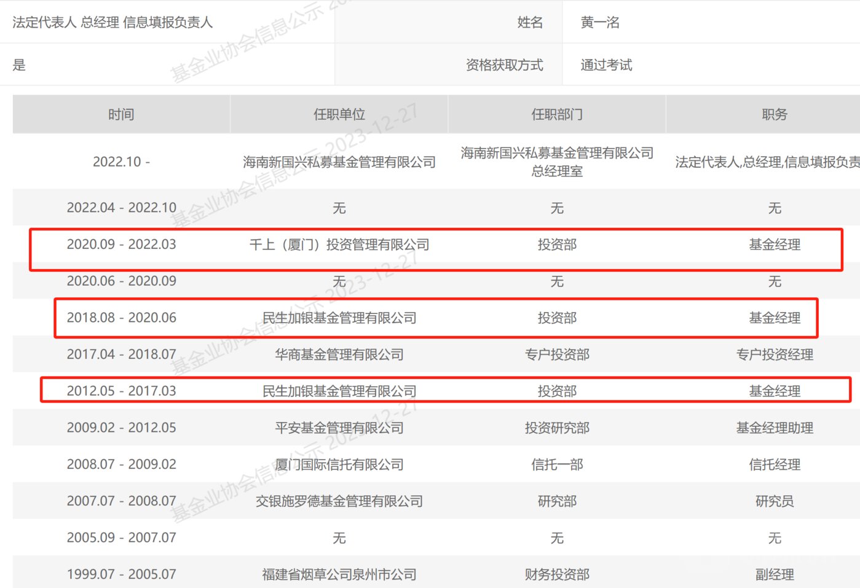860x588 pixels.
Task: Click the 任职部门 column header
Action: pos(557,114)
